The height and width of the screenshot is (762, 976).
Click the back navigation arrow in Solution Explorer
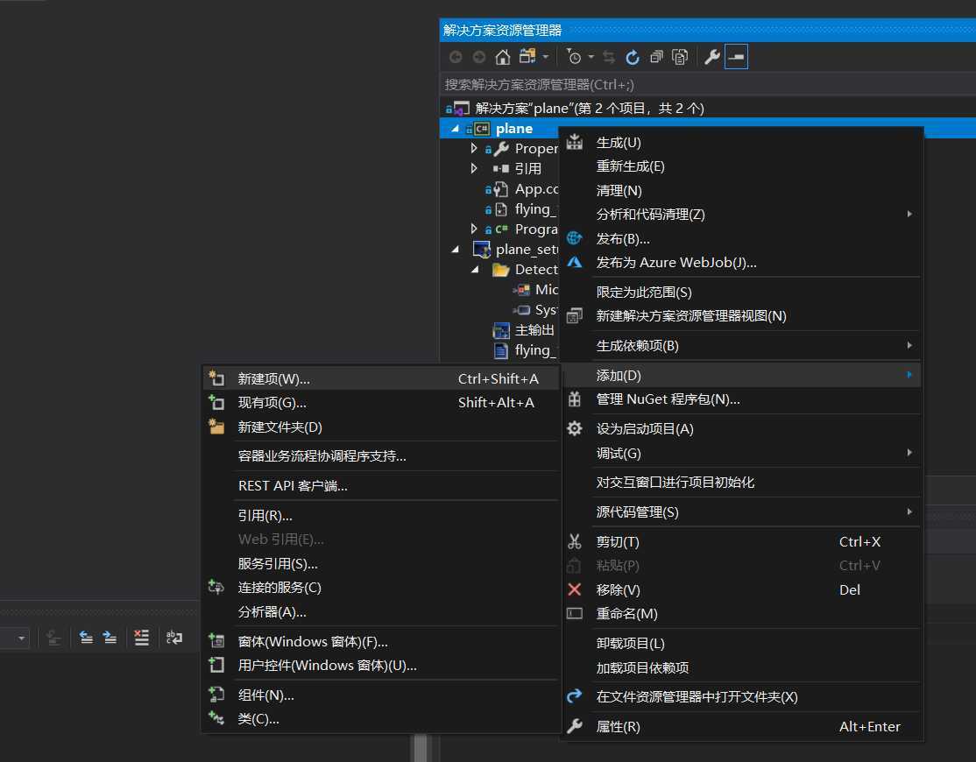click(x=456, y=57)
